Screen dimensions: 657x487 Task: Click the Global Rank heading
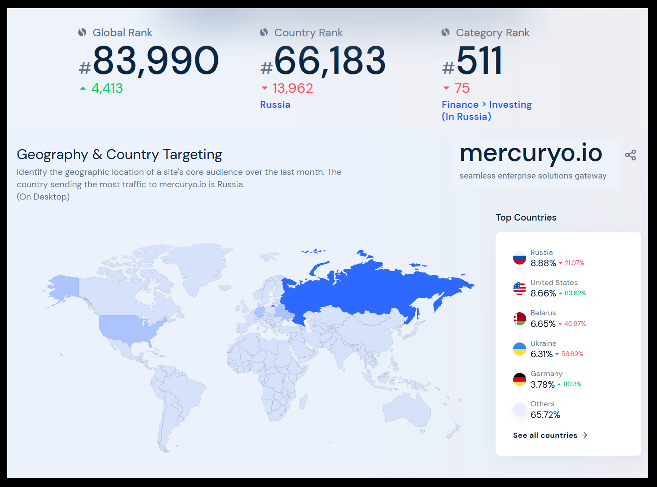[122, 33]
